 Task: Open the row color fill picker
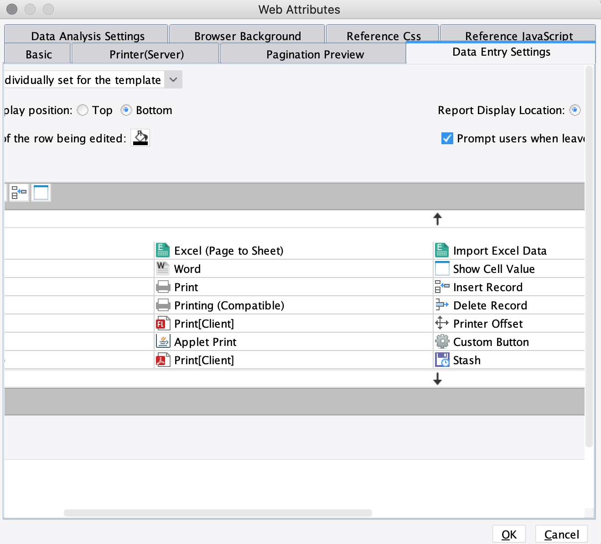tap(140, 137)
